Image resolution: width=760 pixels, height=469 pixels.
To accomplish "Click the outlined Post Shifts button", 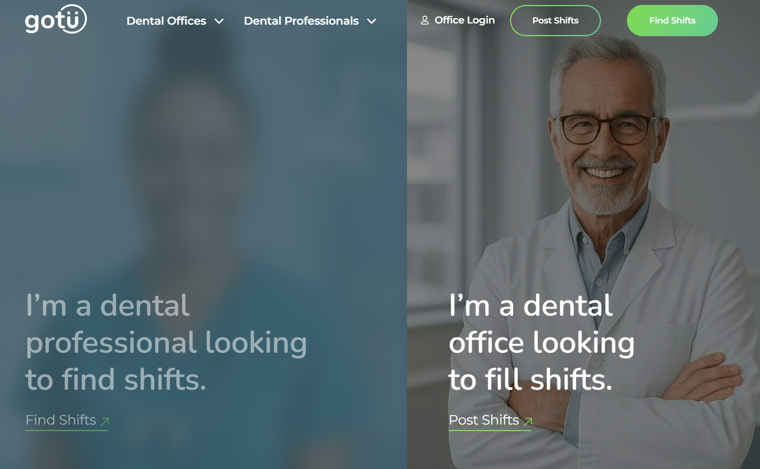I will [x=555, y=21].
